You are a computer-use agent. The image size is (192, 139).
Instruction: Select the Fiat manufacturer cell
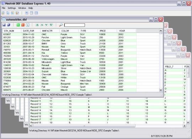(x=50, y=87)
